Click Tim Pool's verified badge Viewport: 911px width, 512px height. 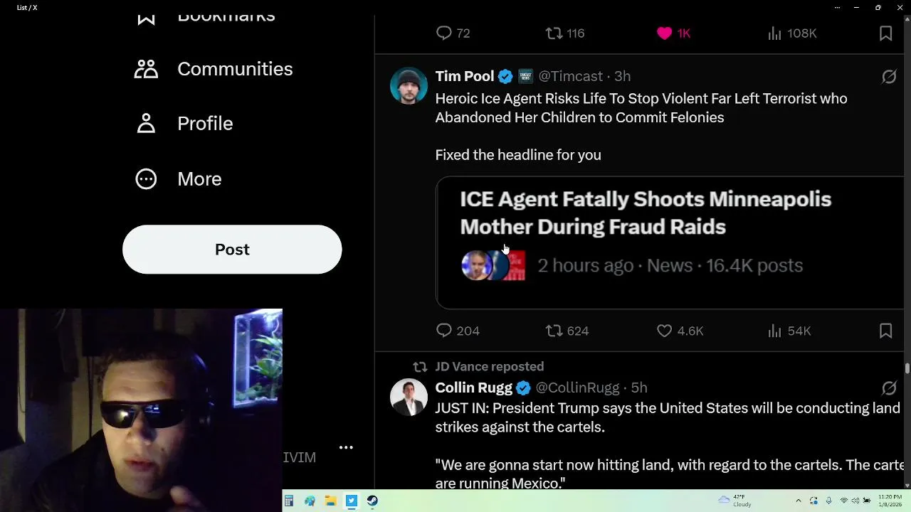(x=505, y=76)
